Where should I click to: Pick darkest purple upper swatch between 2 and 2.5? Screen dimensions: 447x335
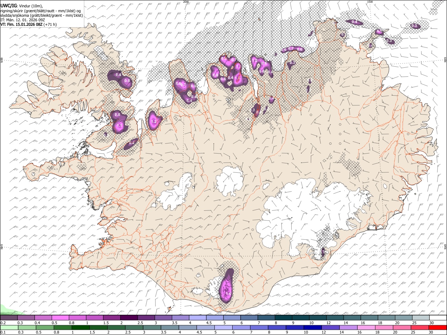129,318
